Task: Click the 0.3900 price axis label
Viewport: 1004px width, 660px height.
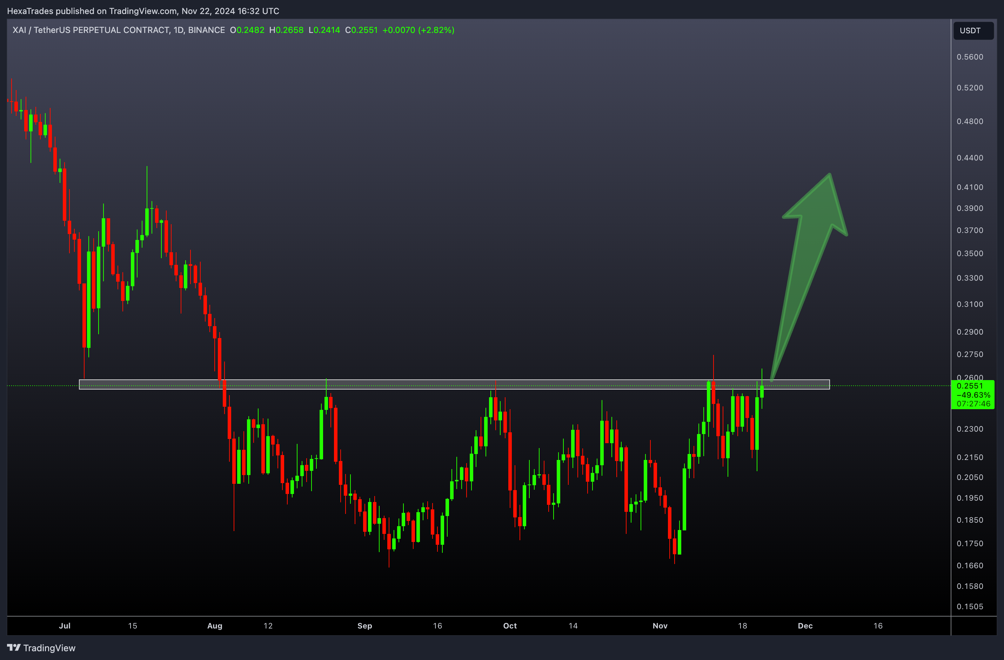Action: click(x=970, y=208)
